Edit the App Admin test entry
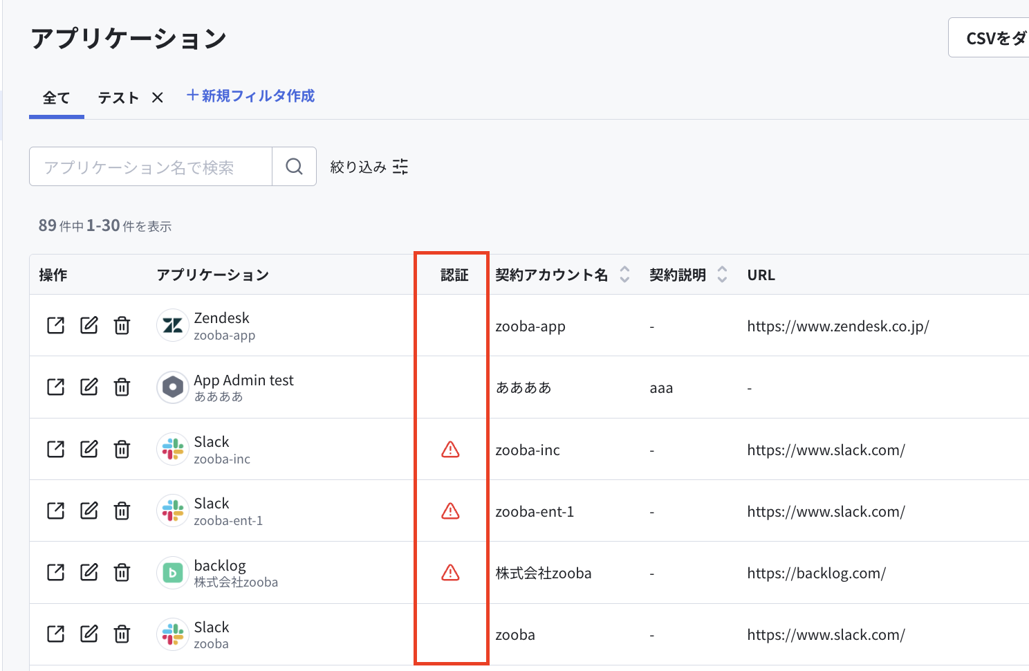This screenshot has height=671, width=1029. coord(89,387)
